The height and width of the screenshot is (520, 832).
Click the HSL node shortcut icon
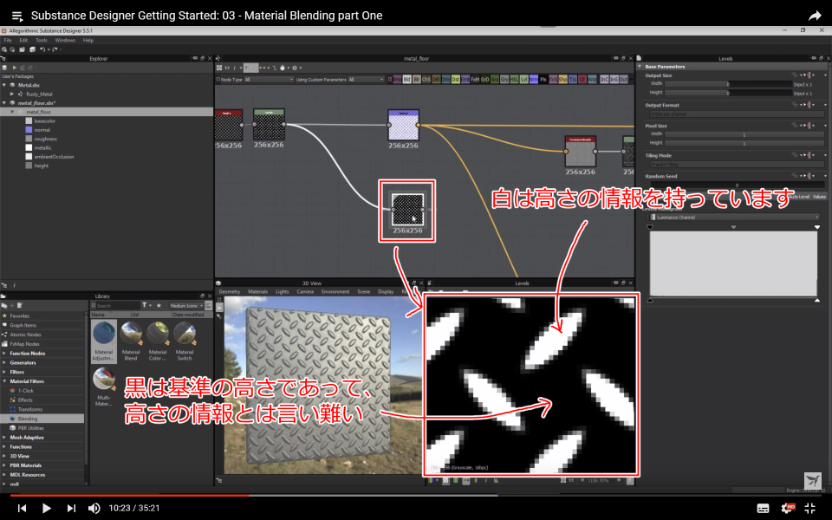pos(514,80)
